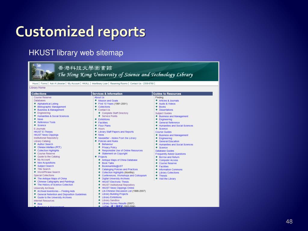308x231 pixels.
Task: Open Library Sandbox link
Action: tap(111, 200)
